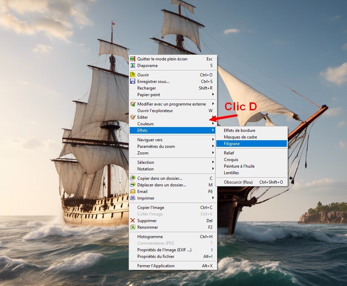Choose Déplacer dans un dossier...
Screen dimensions: 347x286
click(172, 185)
